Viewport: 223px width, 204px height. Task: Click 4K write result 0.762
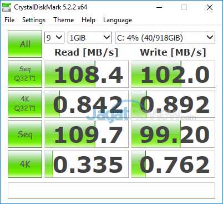point(173,164)
